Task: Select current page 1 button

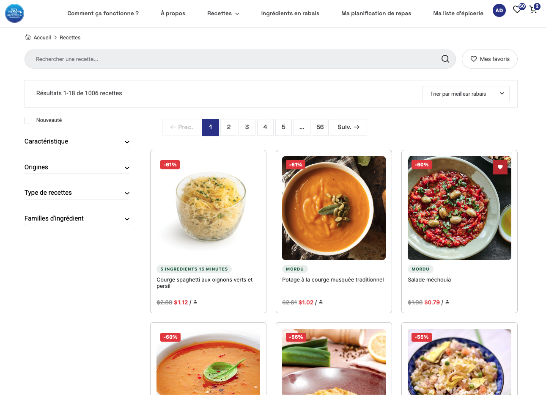Action: click(x=211, y=127)
